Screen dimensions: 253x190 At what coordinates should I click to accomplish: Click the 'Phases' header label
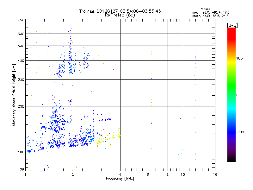205,9
